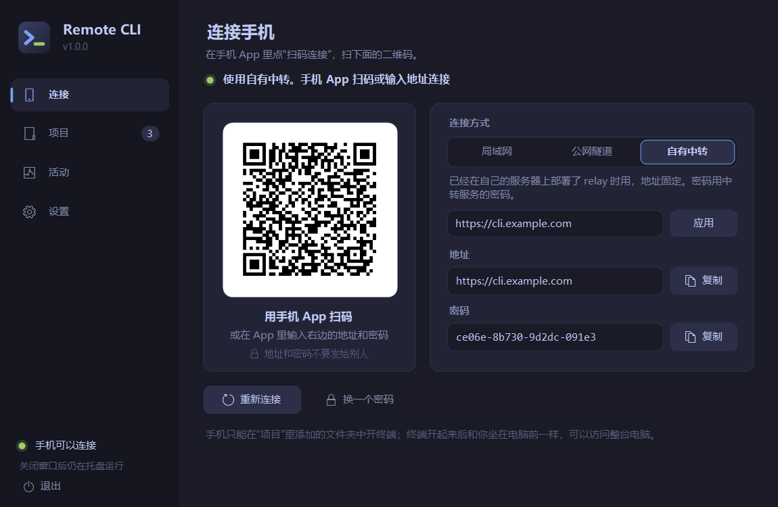Click the copy icon in the address row
The image size is (778, 507).
click(690, 281)
